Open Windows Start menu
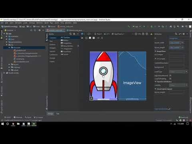This screenshot has height=144, width=192. [2, 124]
